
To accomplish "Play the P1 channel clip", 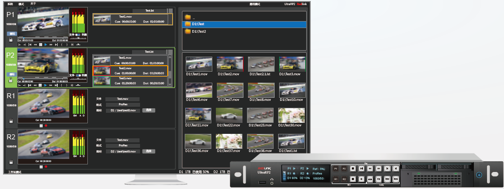I will 46,45.
